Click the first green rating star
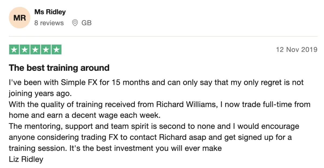This screenshot has height=168, width=324. (x=14, y=50)
